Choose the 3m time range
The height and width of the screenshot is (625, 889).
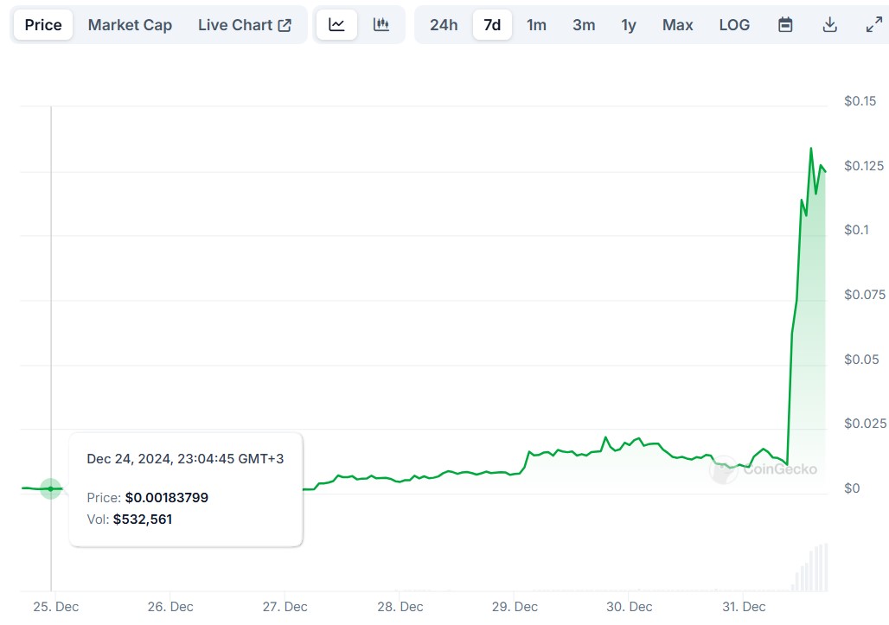pyautogui.click(x=584, y=25)
